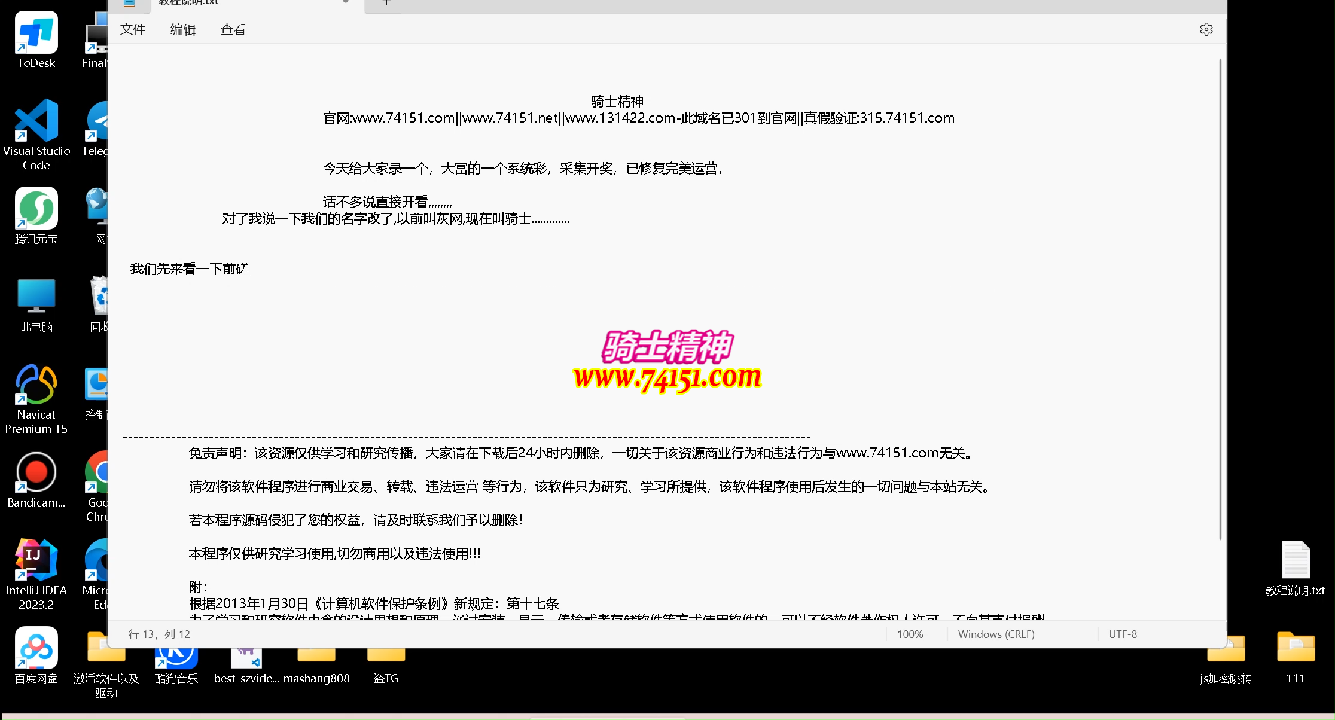Click the UTF-8 encoding indicator

1123,634
